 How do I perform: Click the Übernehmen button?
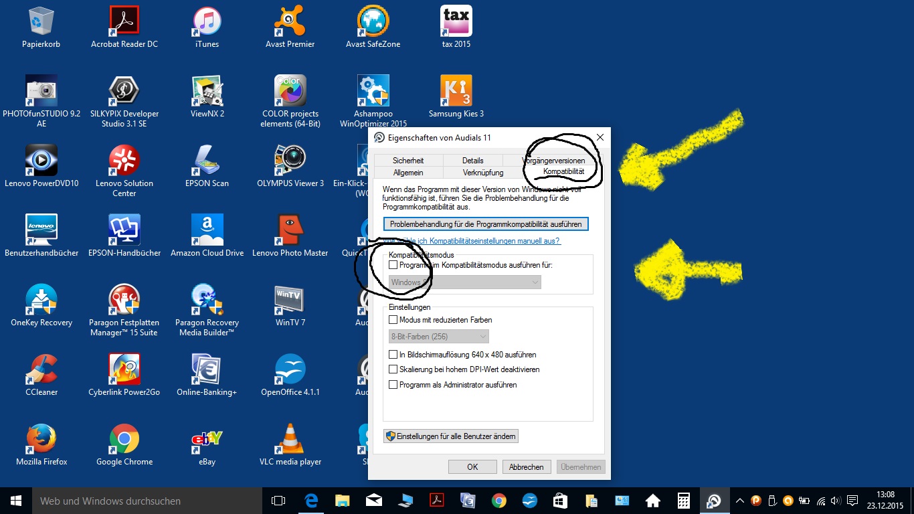tap(581, 467)
